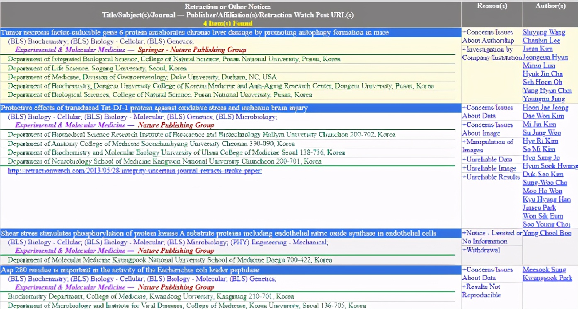
Task: Click the Author(s) column header
Action: click(550, 6)
